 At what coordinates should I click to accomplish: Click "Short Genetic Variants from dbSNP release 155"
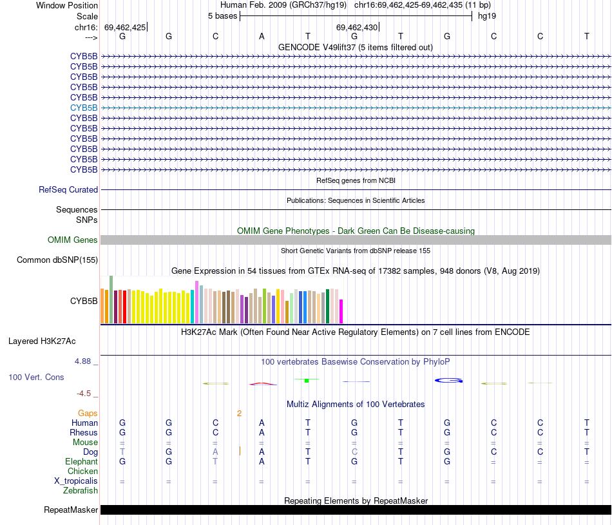point(356,251)
